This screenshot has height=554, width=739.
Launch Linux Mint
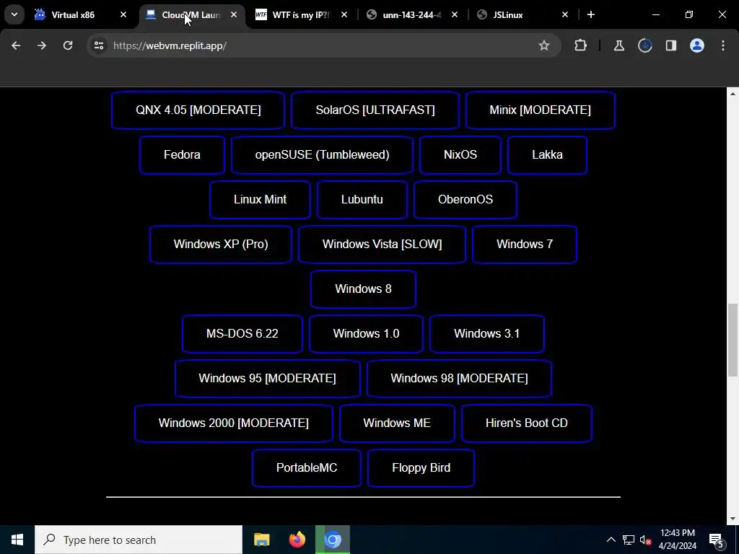pos(260,200)
